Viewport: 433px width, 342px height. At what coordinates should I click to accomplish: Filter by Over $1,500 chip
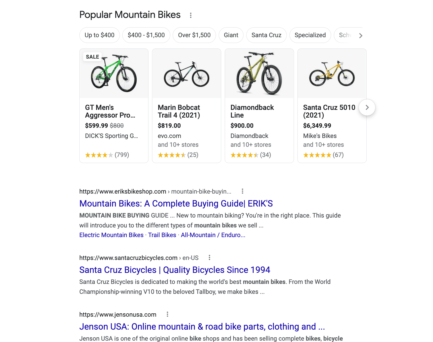pos(194,35)
